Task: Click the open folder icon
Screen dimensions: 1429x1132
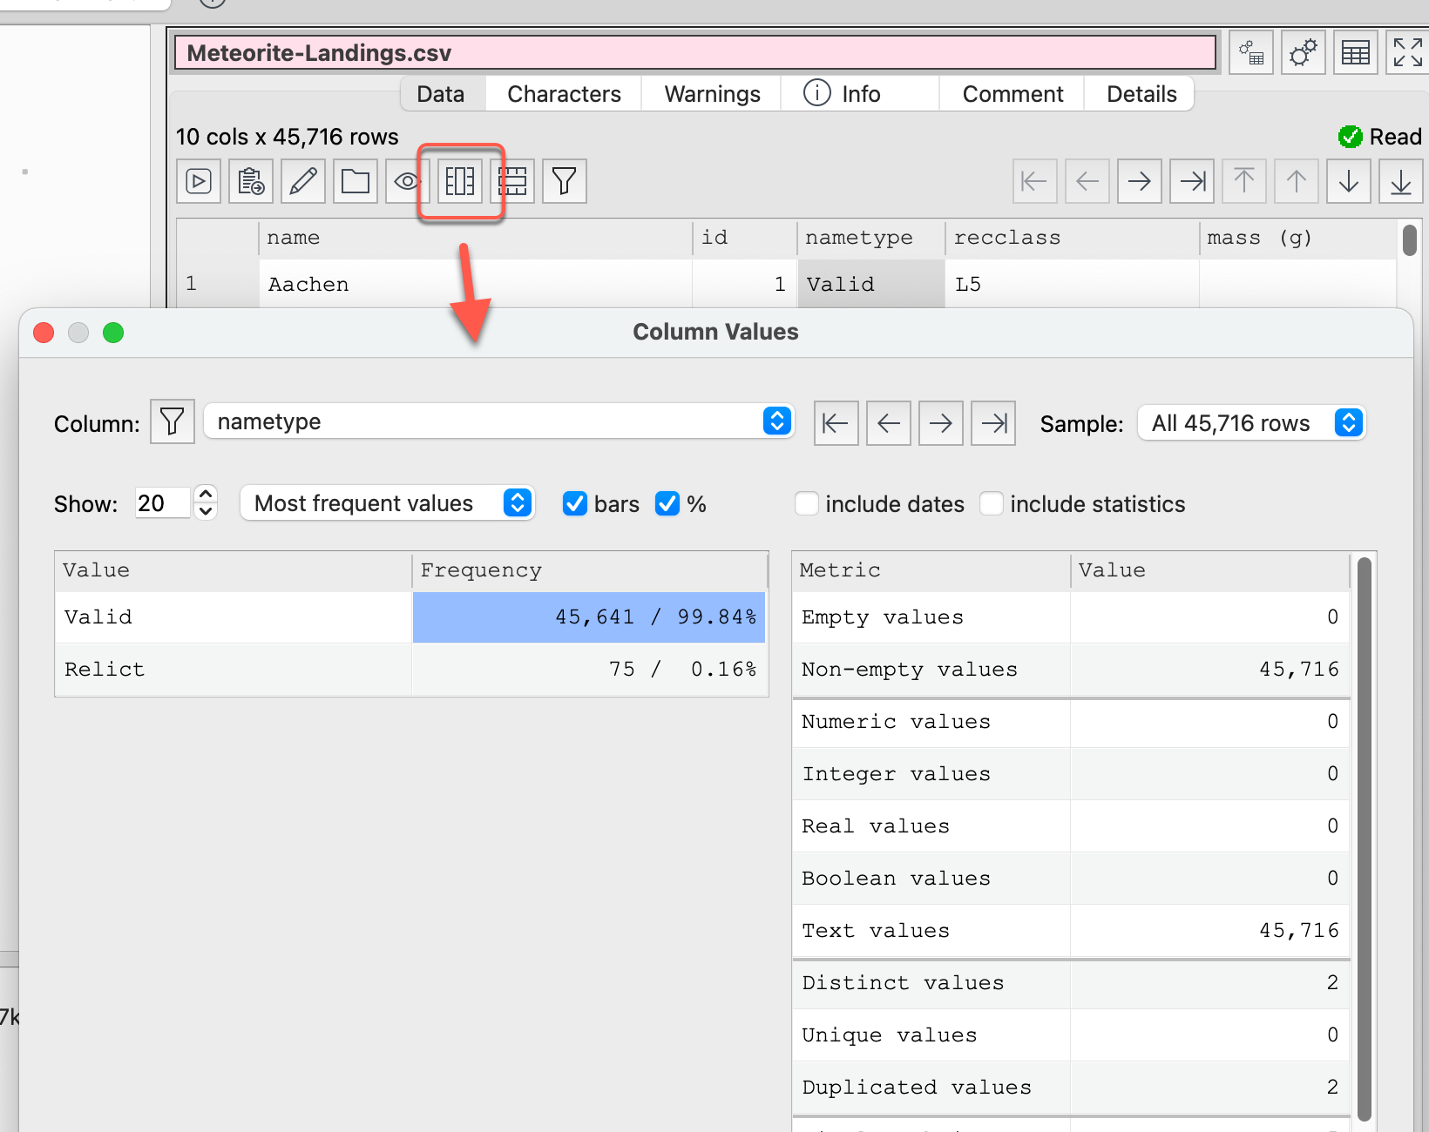Action: coord(356,181)
